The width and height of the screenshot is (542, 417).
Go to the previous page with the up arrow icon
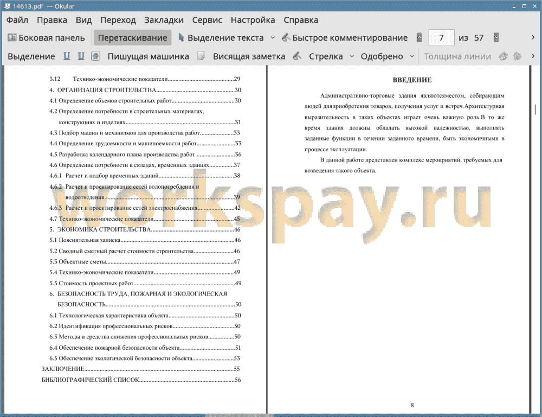(x=420, y=37)
